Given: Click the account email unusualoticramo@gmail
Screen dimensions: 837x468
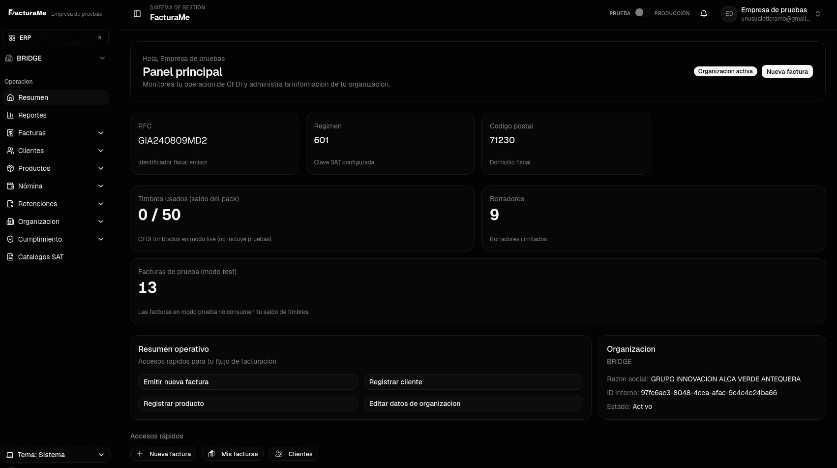Looking at the screenshot, I should (x=775, y=19).
